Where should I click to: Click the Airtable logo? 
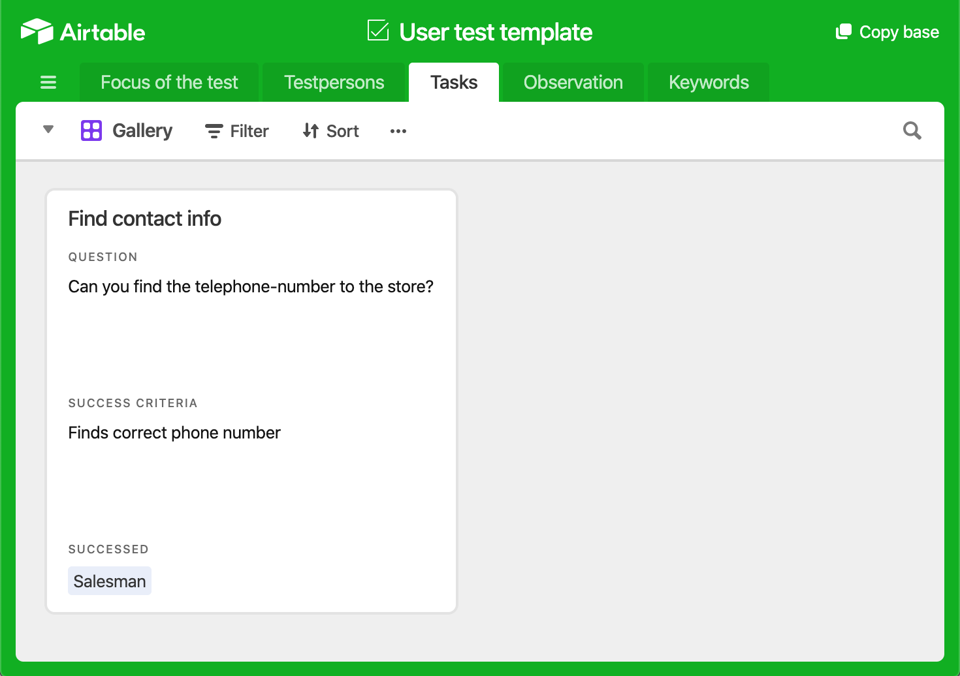pos(82,31)
